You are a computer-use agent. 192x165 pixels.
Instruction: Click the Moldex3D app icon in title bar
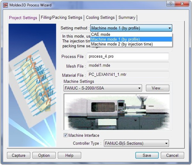pos(5,5)
